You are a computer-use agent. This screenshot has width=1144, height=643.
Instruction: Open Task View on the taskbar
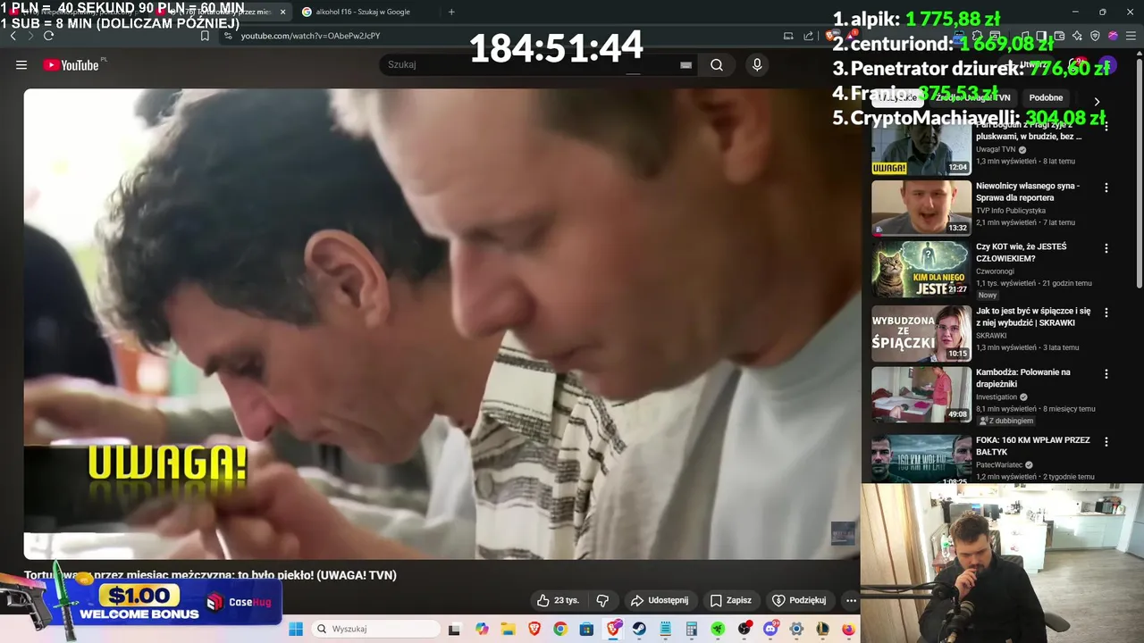[x=454, y=629]
